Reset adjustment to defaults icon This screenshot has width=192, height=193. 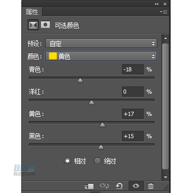pyautogui.click(x=119, y=186)
